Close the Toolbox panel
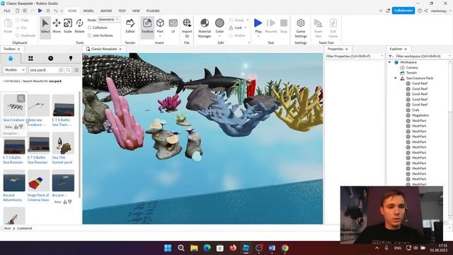Viewport: 453px width, 255px height. click(x=19, y=49)
